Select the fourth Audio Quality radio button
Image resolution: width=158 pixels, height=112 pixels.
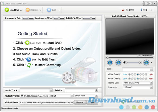point(138,79)
